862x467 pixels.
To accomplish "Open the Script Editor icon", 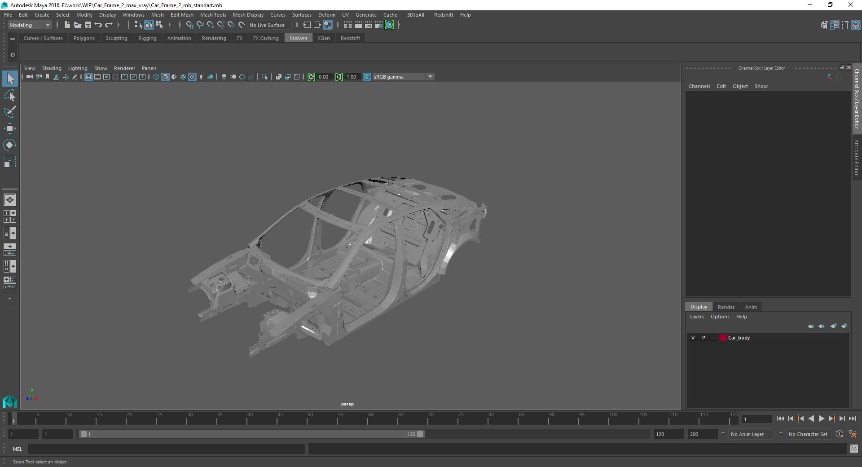I will 854,449.
